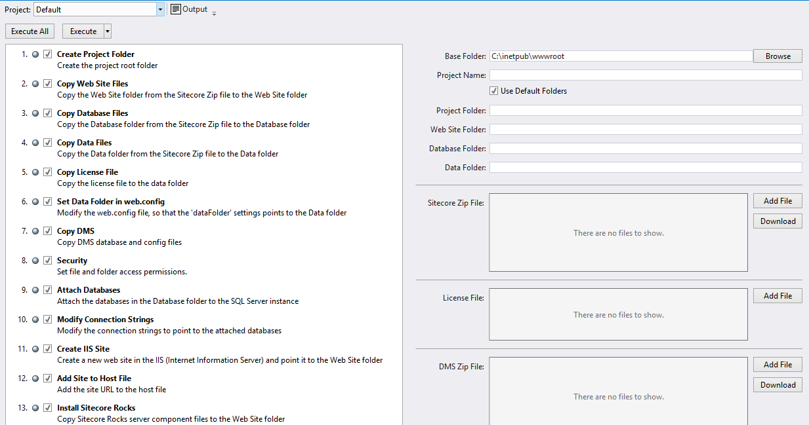The image size is (809, 425).
Task: Expand the toolbar overflow chevron beside Output
Action: (214, 12)
